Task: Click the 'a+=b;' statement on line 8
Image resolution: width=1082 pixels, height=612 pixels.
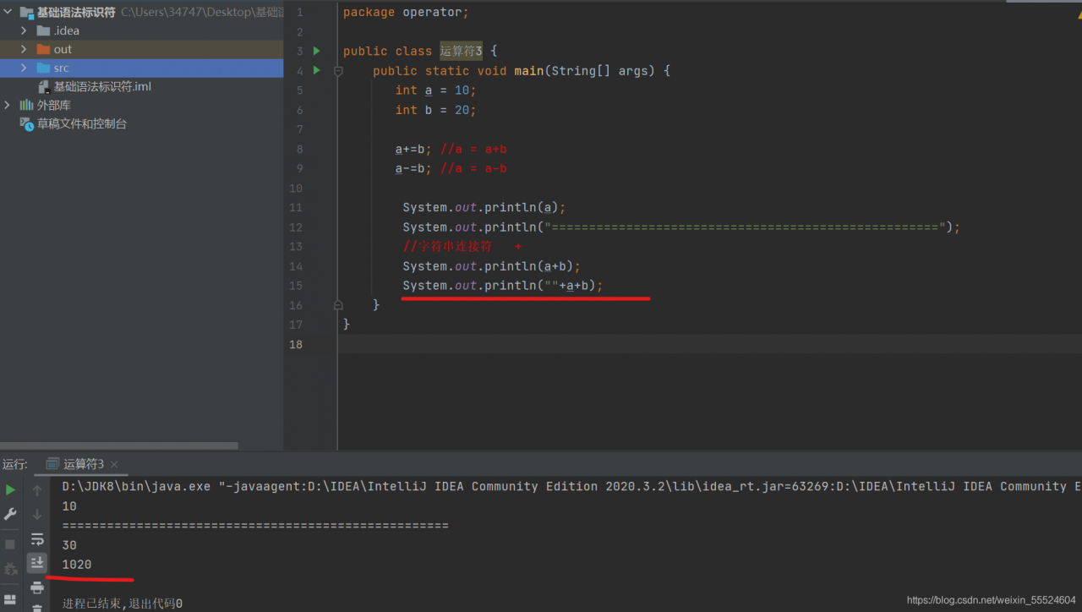Action: click(x=414, y=150)
